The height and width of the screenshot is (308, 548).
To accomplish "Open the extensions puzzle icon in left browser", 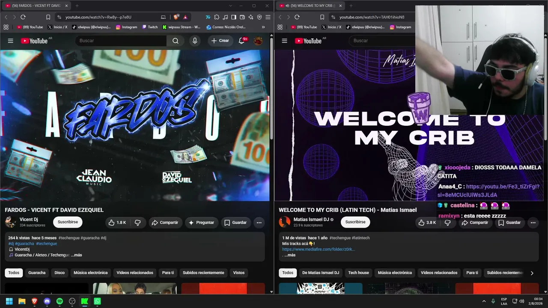I will [217, 17].
